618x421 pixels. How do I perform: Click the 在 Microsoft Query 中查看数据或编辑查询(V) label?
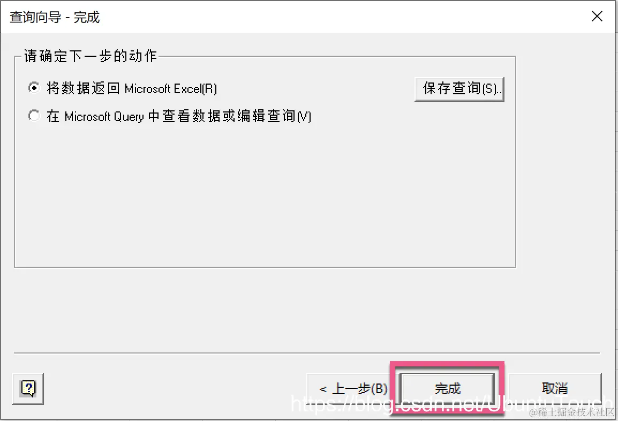pos(179,116)
